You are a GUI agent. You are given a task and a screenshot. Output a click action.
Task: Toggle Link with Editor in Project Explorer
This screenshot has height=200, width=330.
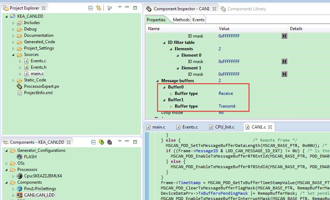point(98,8)
